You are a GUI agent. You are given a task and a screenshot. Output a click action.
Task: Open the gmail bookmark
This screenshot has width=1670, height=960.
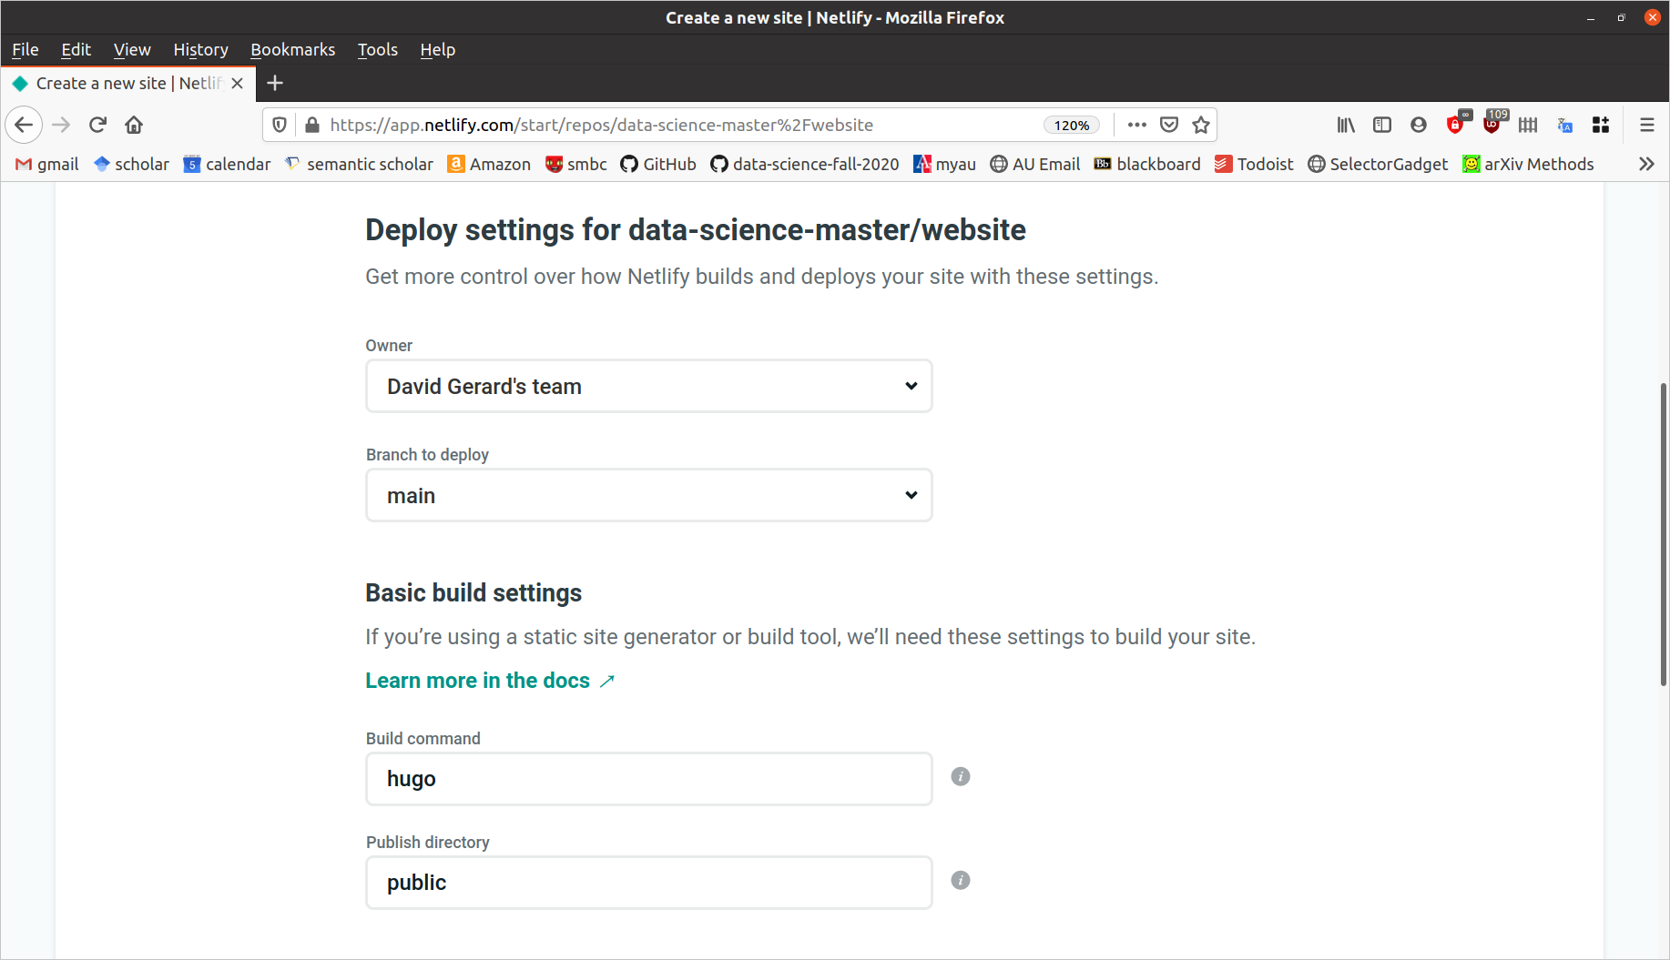[47, 164]
